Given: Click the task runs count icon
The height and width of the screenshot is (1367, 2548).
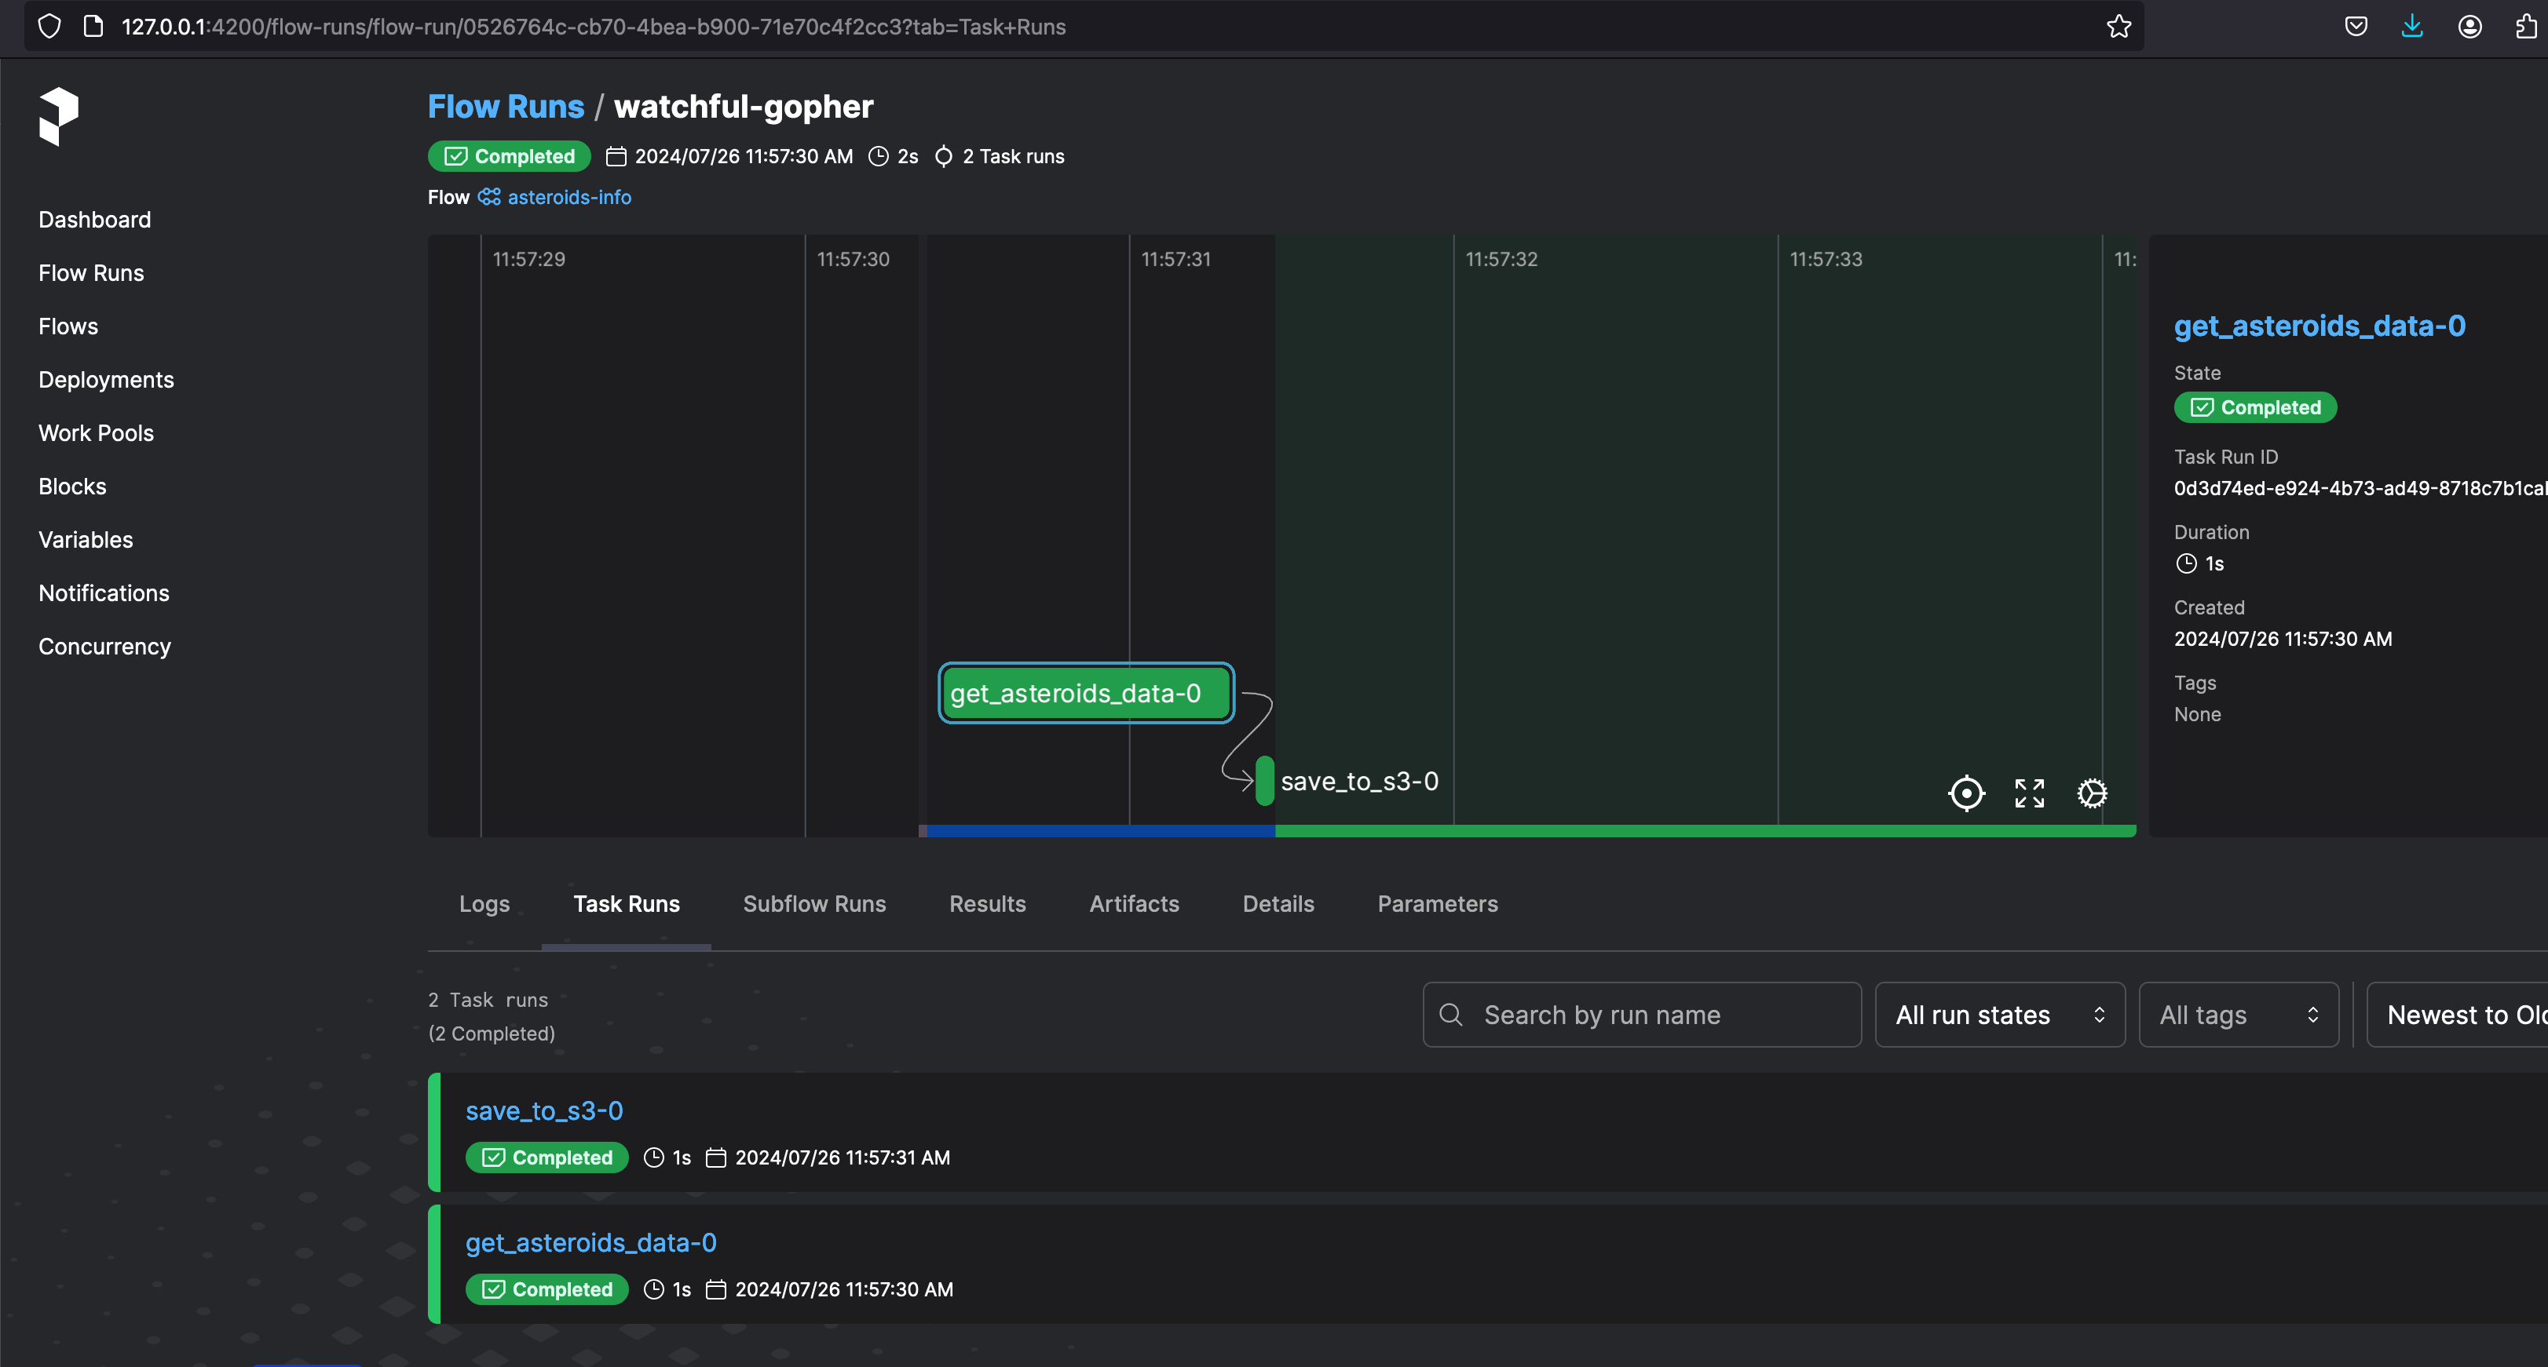Looking at the screenshot, I should [944, 156].
